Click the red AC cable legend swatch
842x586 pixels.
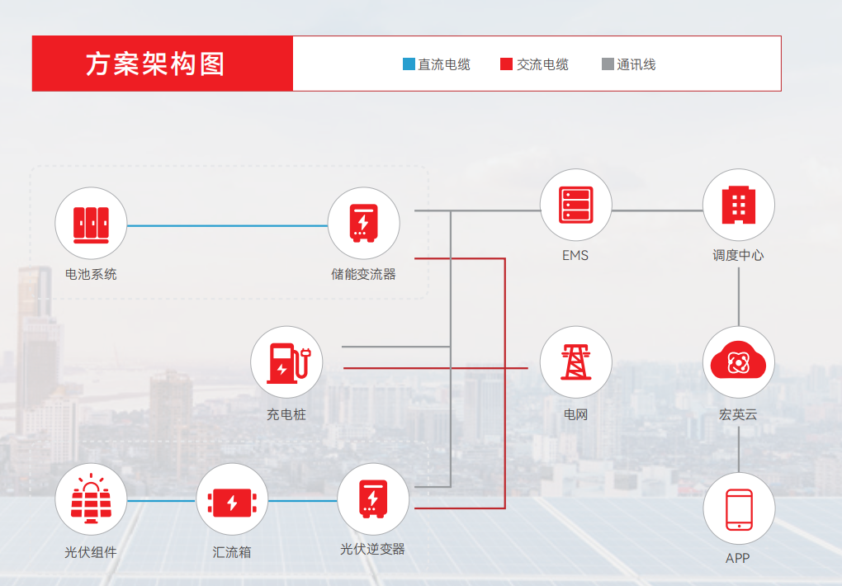click(506, 64)
